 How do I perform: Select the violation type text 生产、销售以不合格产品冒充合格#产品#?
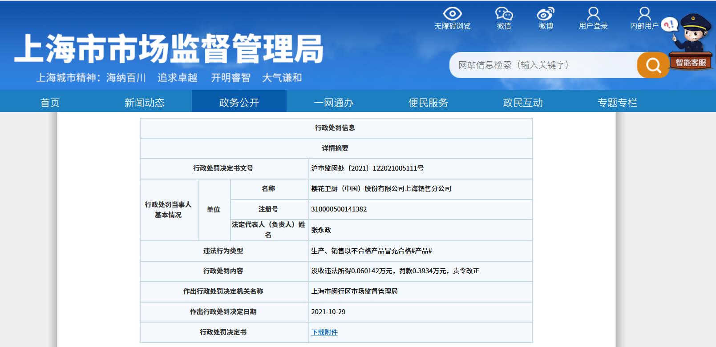(372, 251)
